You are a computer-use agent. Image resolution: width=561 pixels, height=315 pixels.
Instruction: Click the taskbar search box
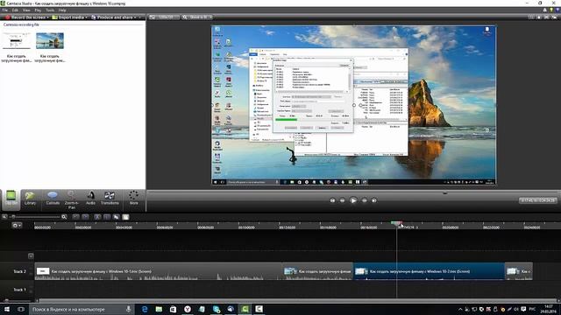pos(82,309)
